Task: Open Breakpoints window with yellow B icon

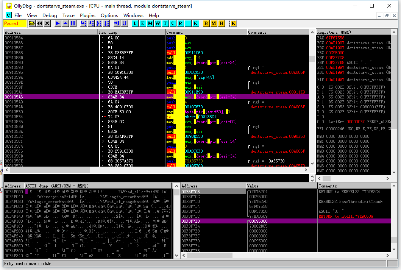Action: [x=206, y=23]
